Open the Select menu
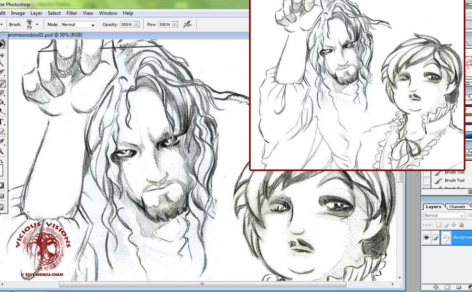Image resolution: width=472 pixels, height=292 pixels. click(54, 13)
